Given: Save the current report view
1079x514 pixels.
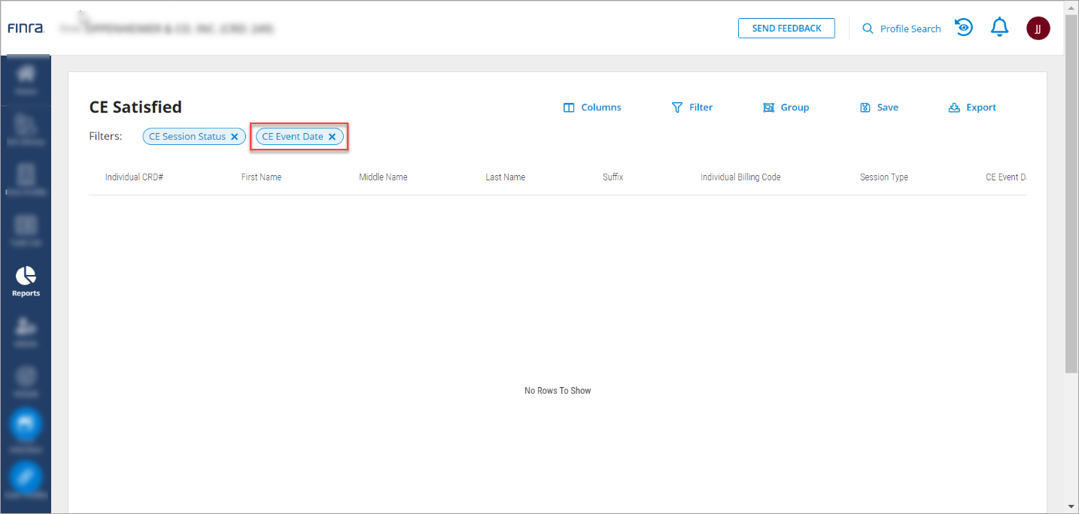Looking at the screenshot, I should coord(879,107).
